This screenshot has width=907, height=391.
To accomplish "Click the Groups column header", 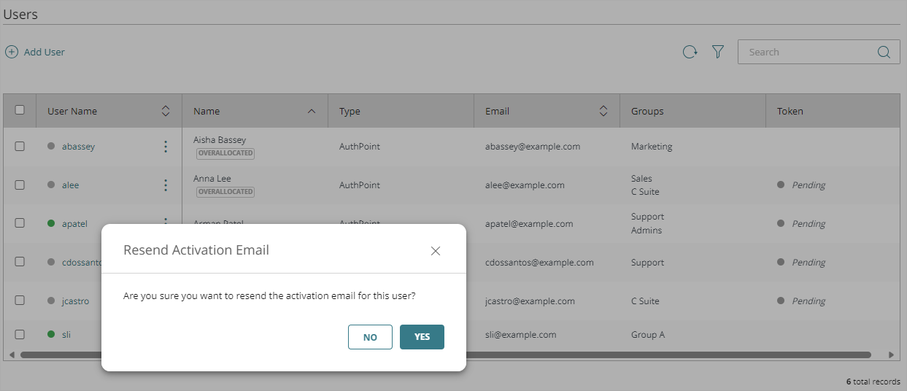I will pyautogui.click(x=647, y=111).
